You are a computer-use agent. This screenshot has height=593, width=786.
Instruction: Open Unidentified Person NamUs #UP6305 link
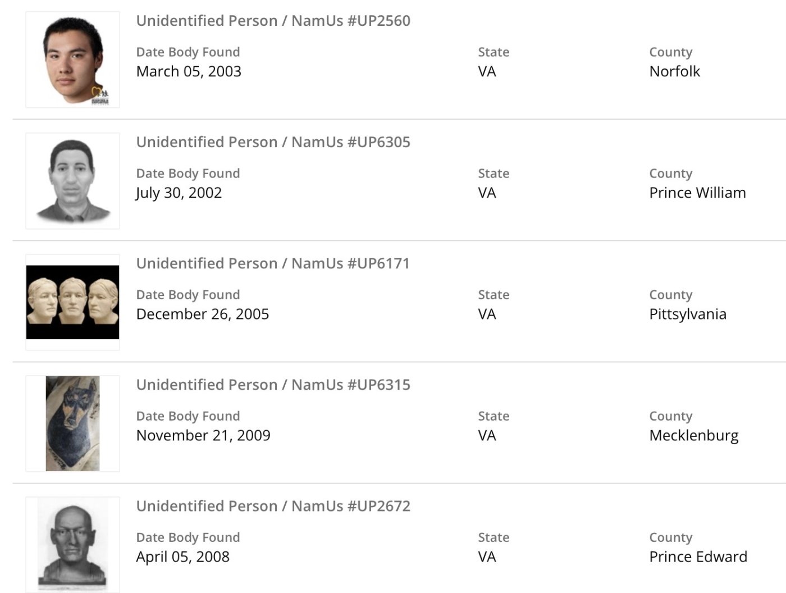click(273, 142)
